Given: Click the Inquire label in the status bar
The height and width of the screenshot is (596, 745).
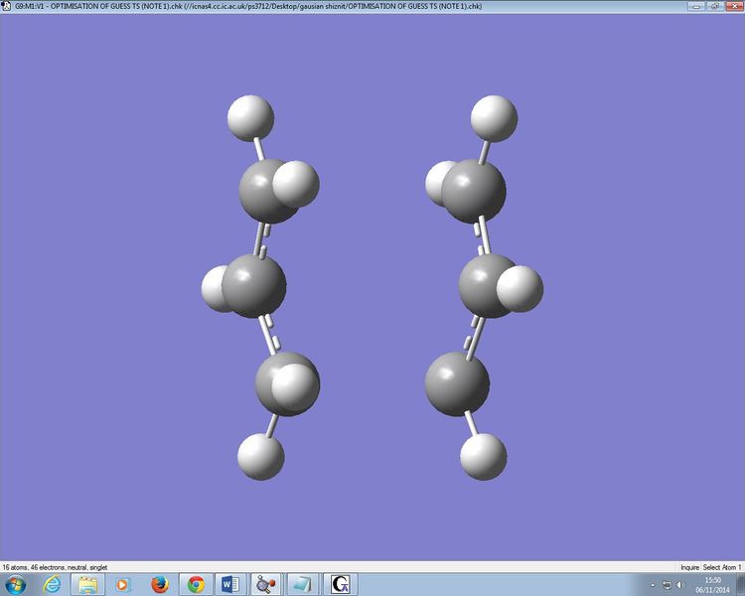Looking at the screenshot, I should [689, 567].
